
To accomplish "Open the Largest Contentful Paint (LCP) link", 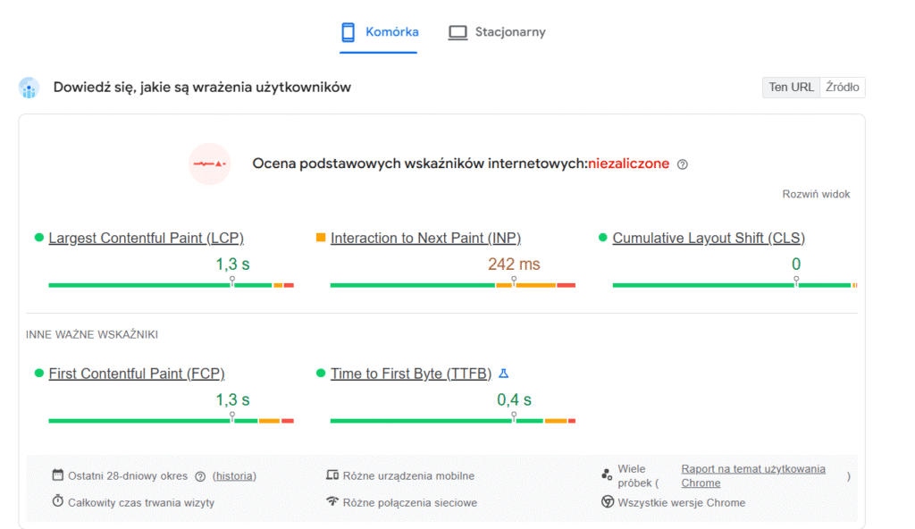I will coord(146,238).
